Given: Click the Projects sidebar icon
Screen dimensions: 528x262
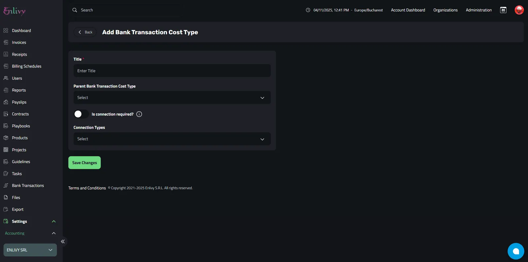Looking at the screenshot, I should tap(6, 150).
